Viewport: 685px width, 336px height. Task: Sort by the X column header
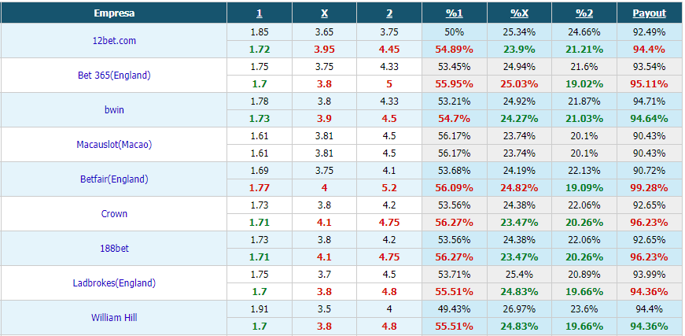(324, 13)
